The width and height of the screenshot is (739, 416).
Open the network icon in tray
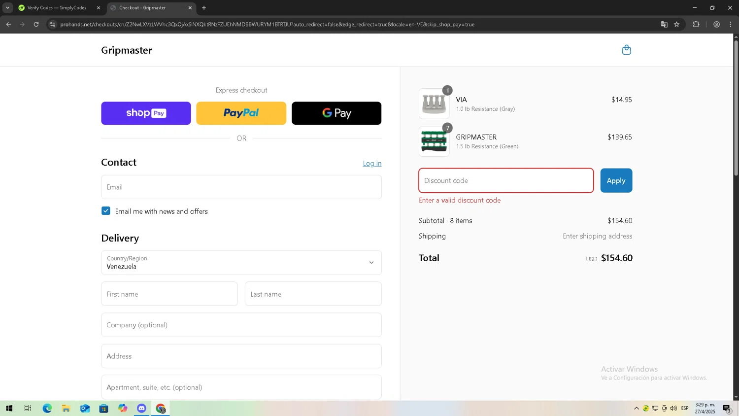[x=655, y=408]
